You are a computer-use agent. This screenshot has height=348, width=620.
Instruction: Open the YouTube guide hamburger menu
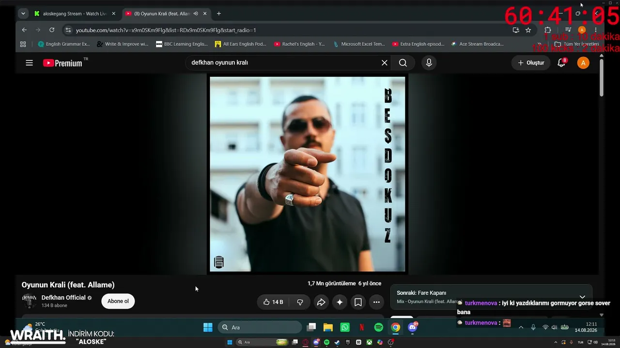29,63
